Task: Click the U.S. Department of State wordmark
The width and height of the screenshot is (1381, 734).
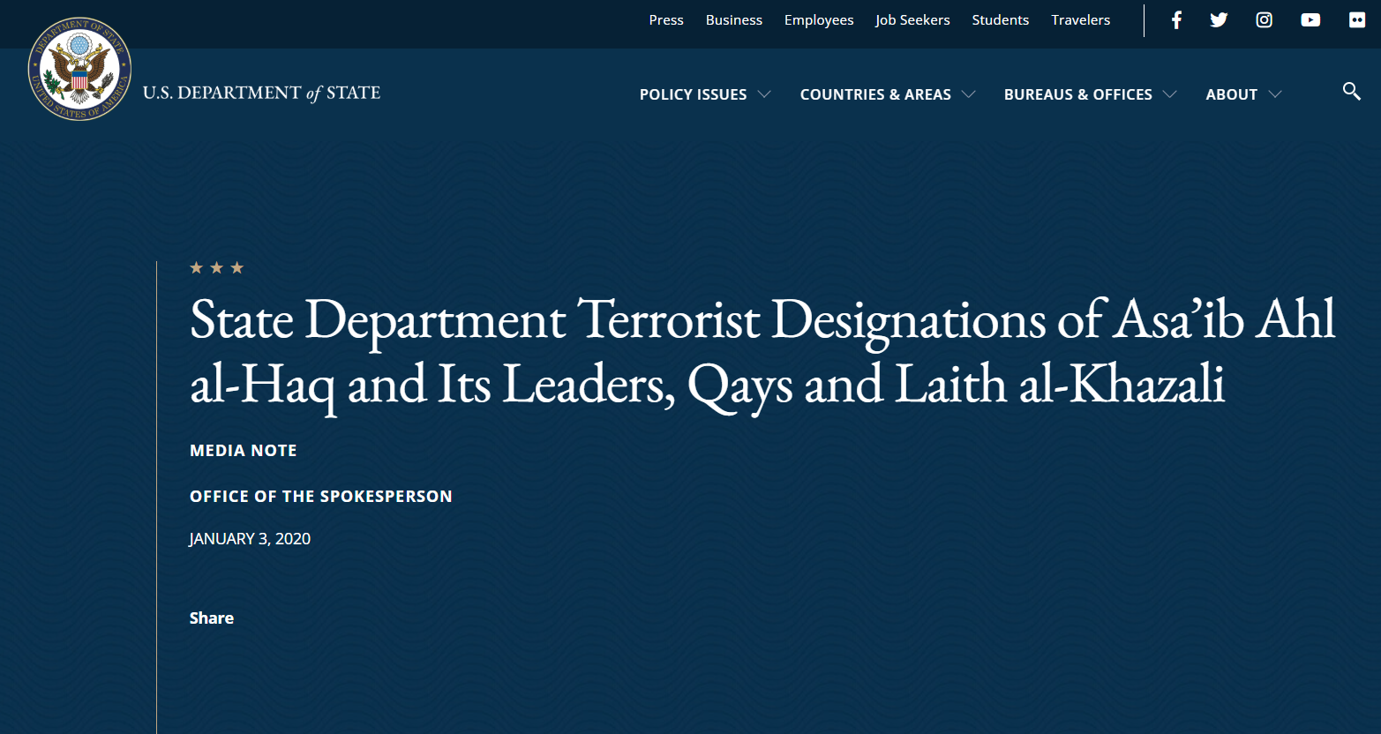Action: point(261,93)
